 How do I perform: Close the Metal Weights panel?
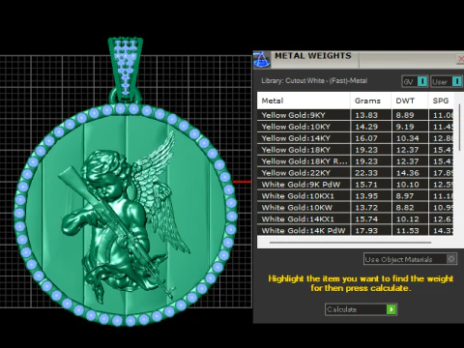pyautogui.click(x=460, y=59)
